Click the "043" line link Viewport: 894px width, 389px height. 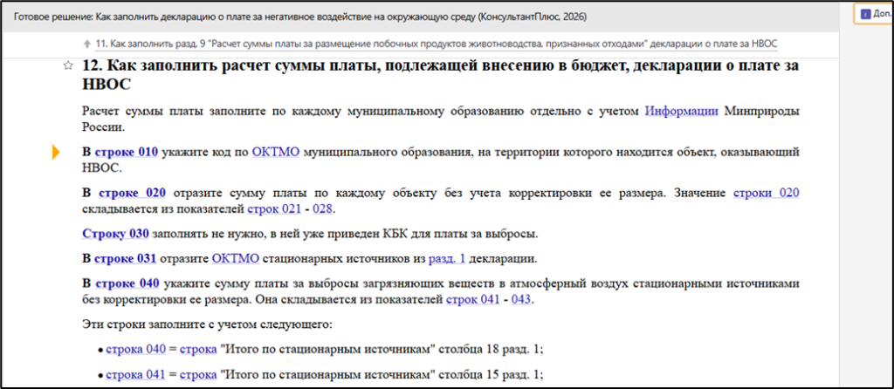(520, 300)
